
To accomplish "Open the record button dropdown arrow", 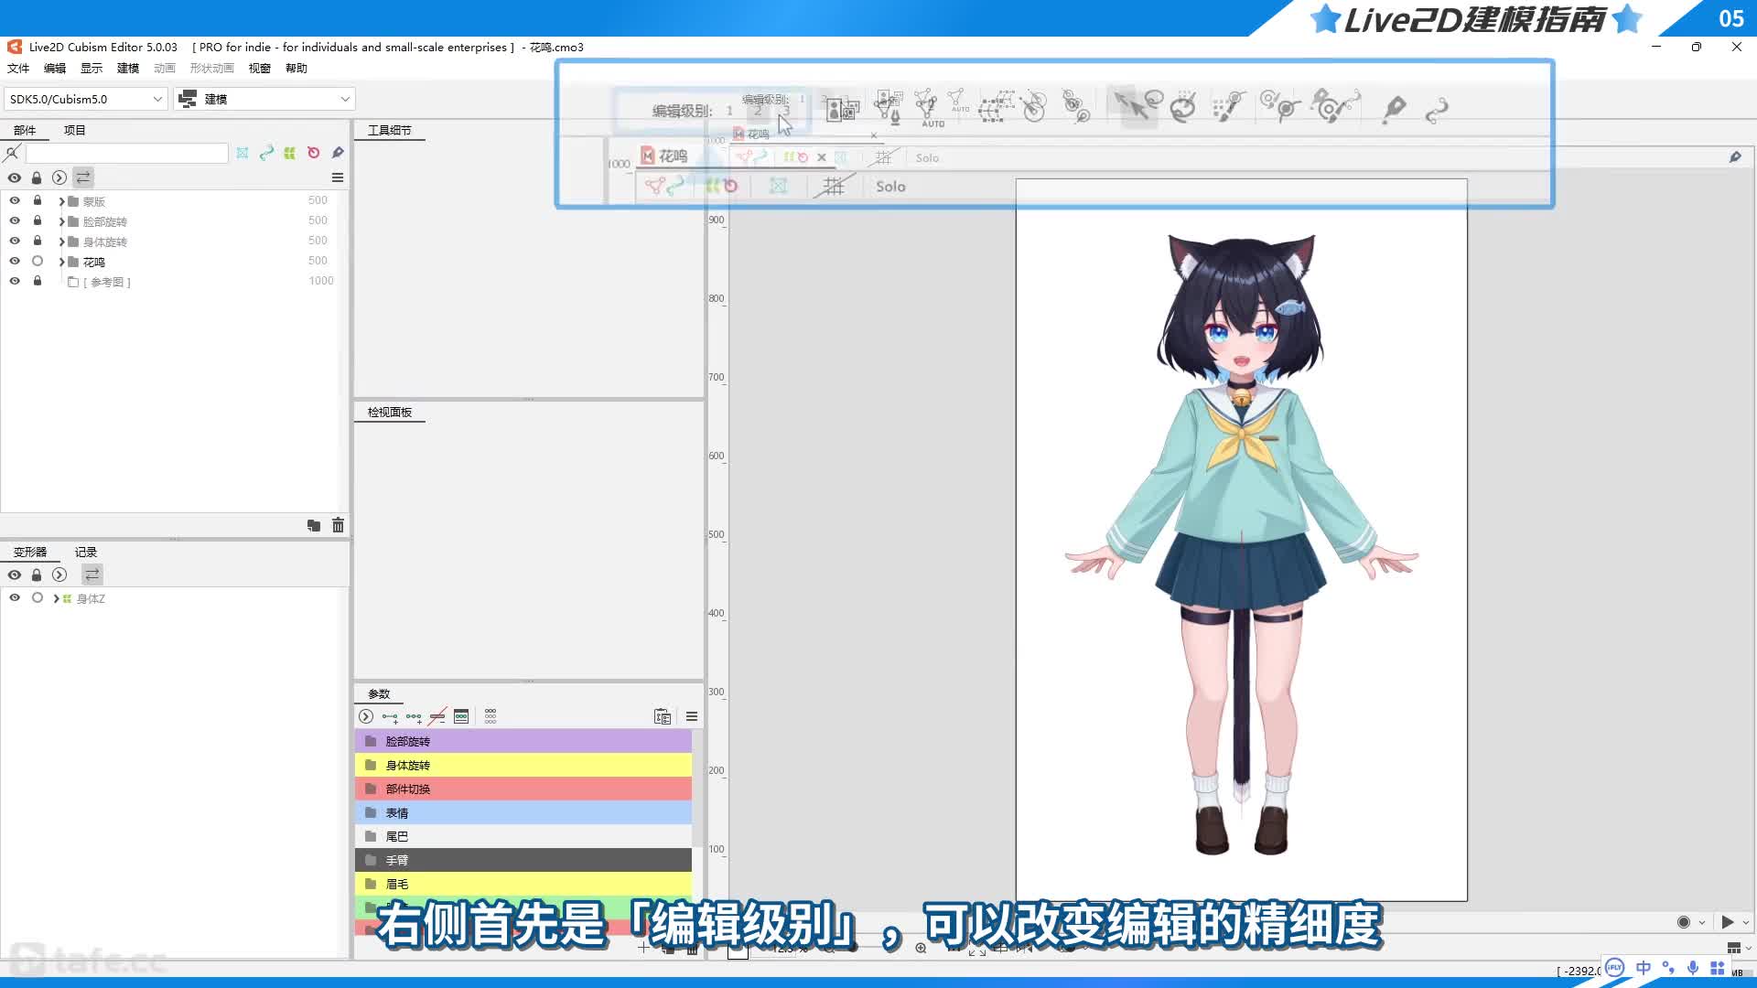I will (x=1702, y=922).
